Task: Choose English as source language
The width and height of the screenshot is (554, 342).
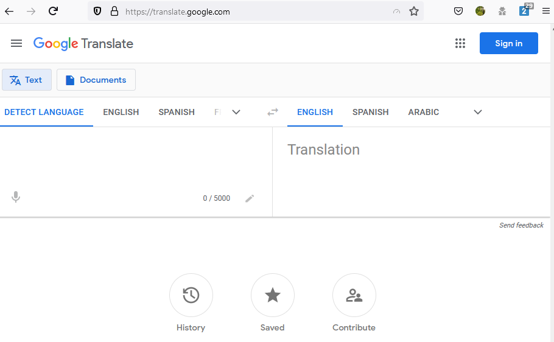Action: tap(121, 112)
